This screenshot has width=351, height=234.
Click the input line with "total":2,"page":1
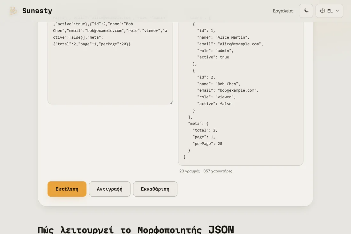pyautogui.click(x=92, y=44)
